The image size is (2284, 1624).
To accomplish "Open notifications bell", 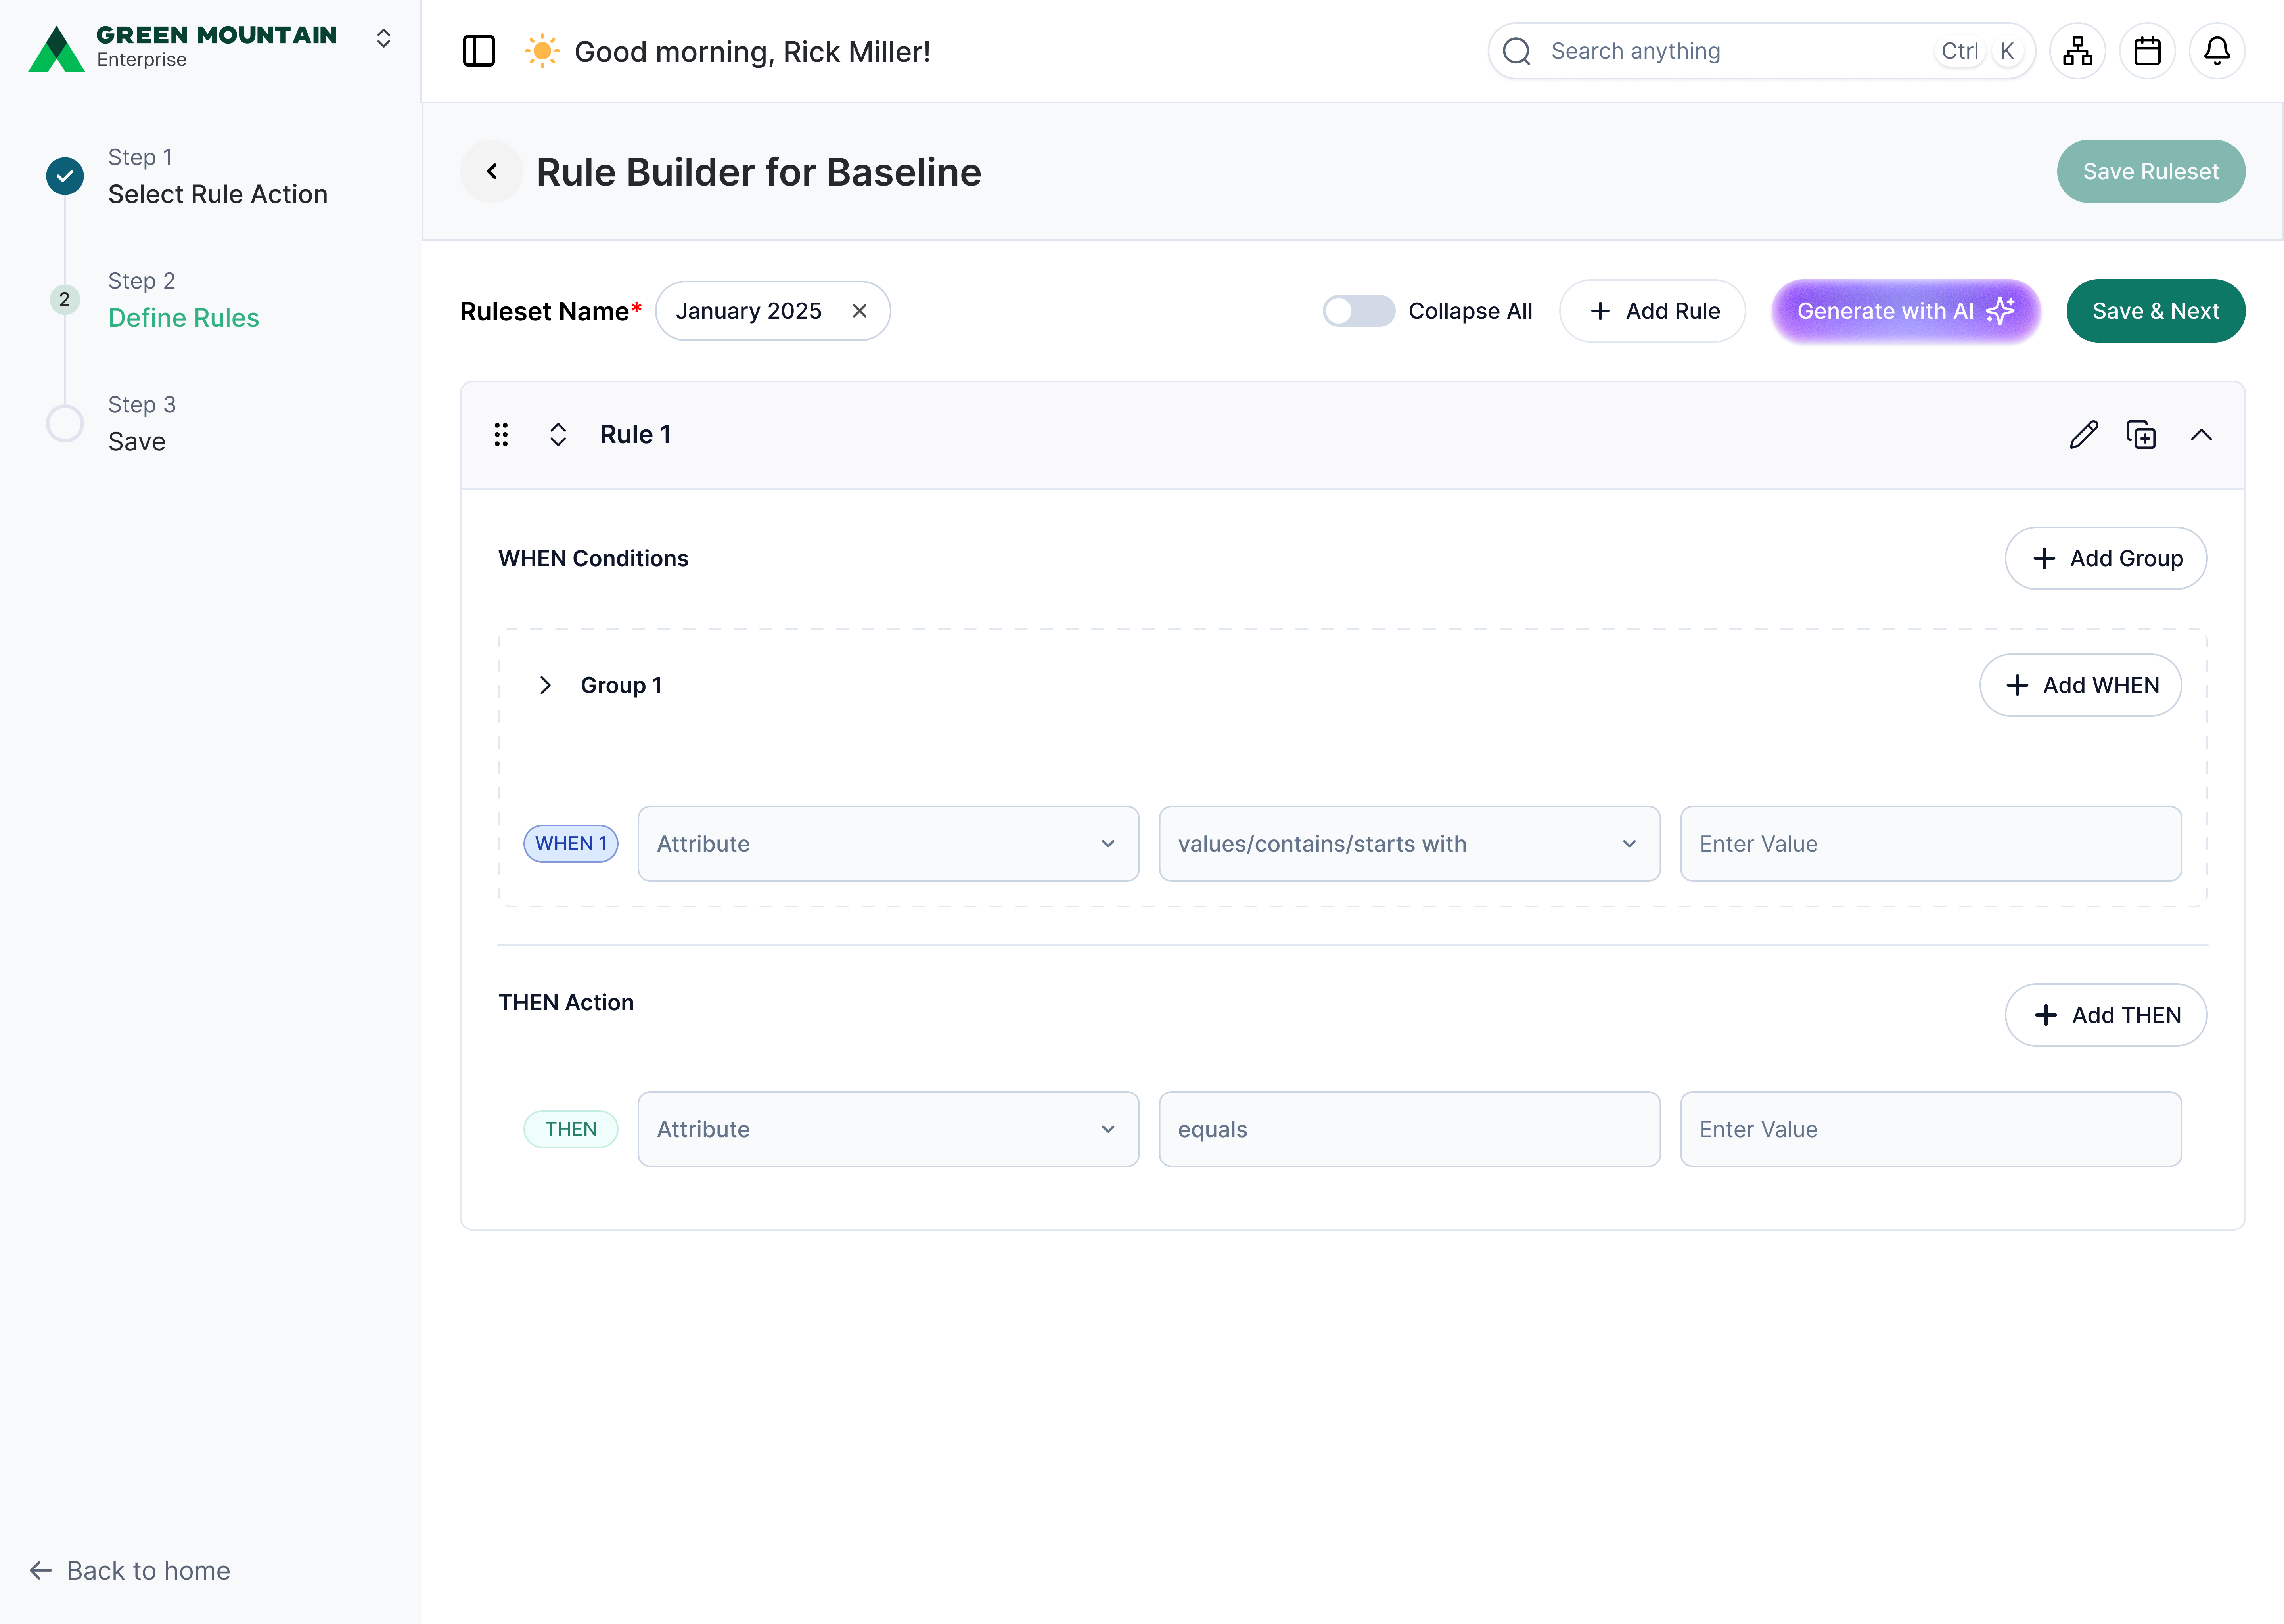I will (x=2217, y=51).
